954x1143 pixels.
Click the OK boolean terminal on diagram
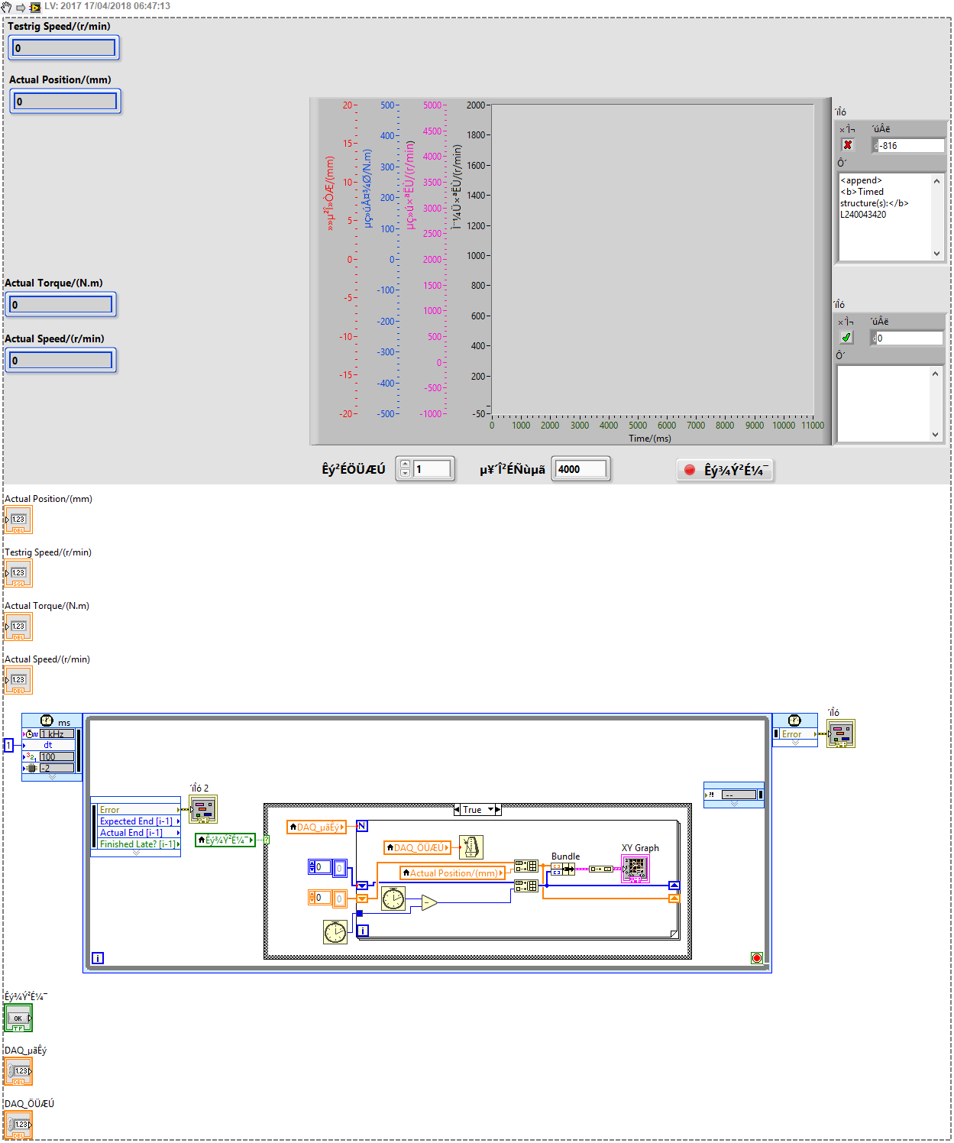pyautogui.click(x=18, y=1018)
